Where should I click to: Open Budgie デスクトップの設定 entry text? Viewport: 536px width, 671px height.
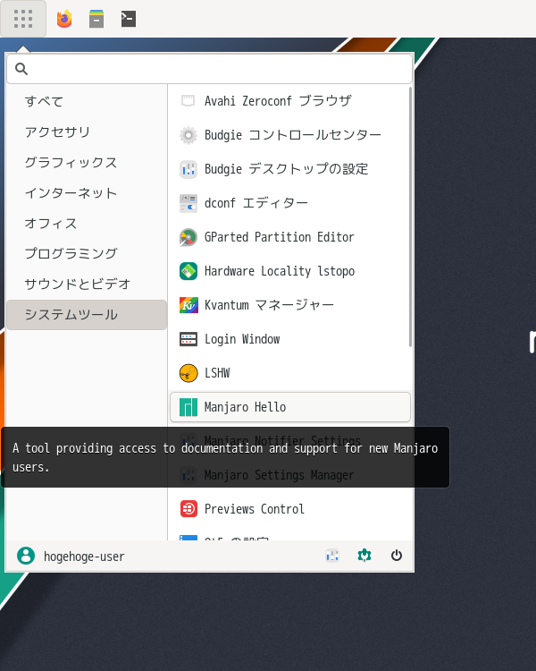(286, 169)
